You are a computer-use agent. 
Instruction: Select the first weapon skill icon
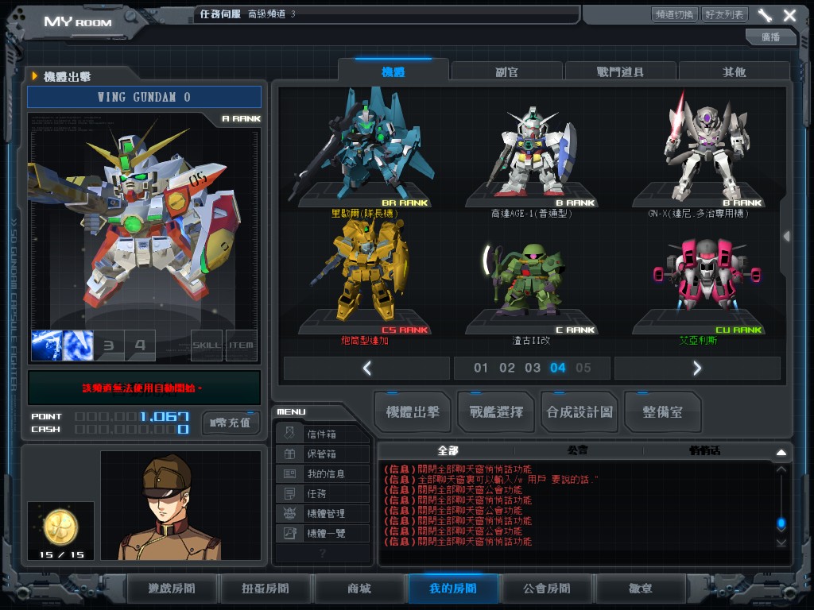(x=46, y=346)
